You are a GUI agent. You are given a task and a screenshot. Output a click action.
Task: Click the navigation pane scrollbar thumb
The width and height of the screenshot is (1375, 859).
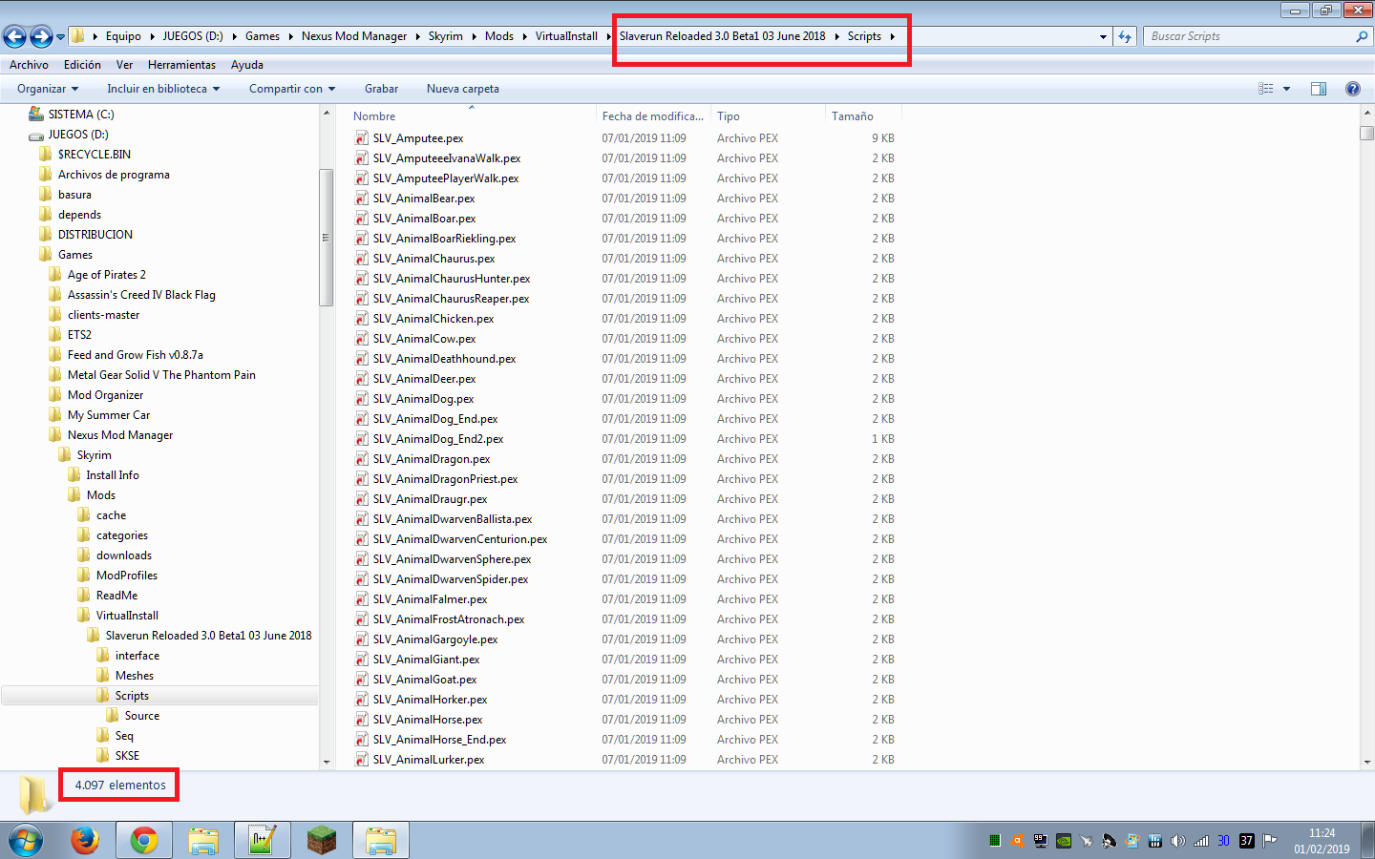click(x=327, y=238)
